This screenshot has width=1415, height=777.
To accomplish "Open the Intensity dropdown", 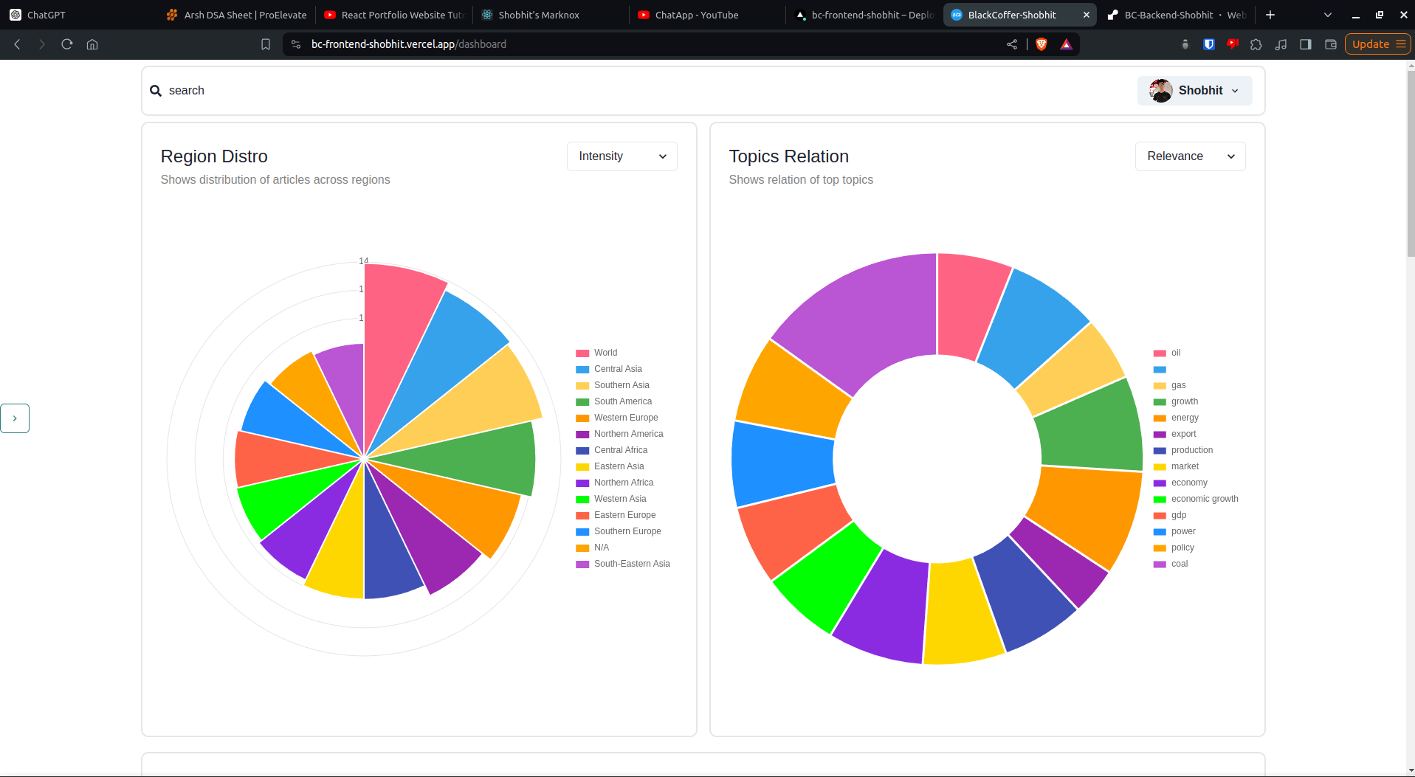I will point(622,156).
